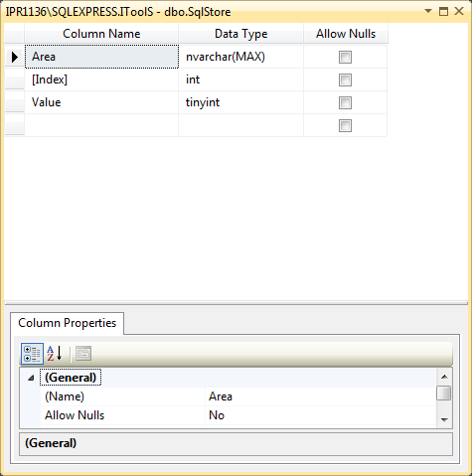Enable Allow Nulls for Index column
The width and height of the screenshot is (472, 476).
pyautogui.click(x=345, y=80)
